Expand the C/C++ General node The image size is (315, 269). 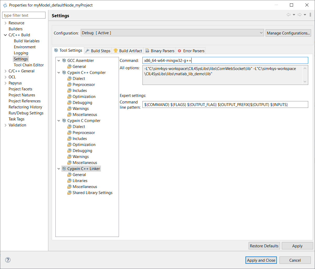click(x=5, y=71)
